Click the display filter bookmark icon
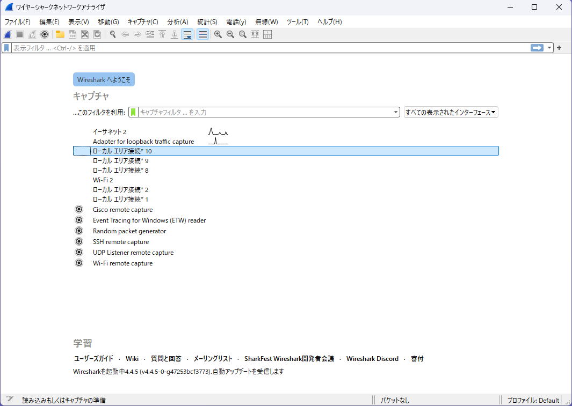The image size is (572, 406). click(x=6, y=48)
